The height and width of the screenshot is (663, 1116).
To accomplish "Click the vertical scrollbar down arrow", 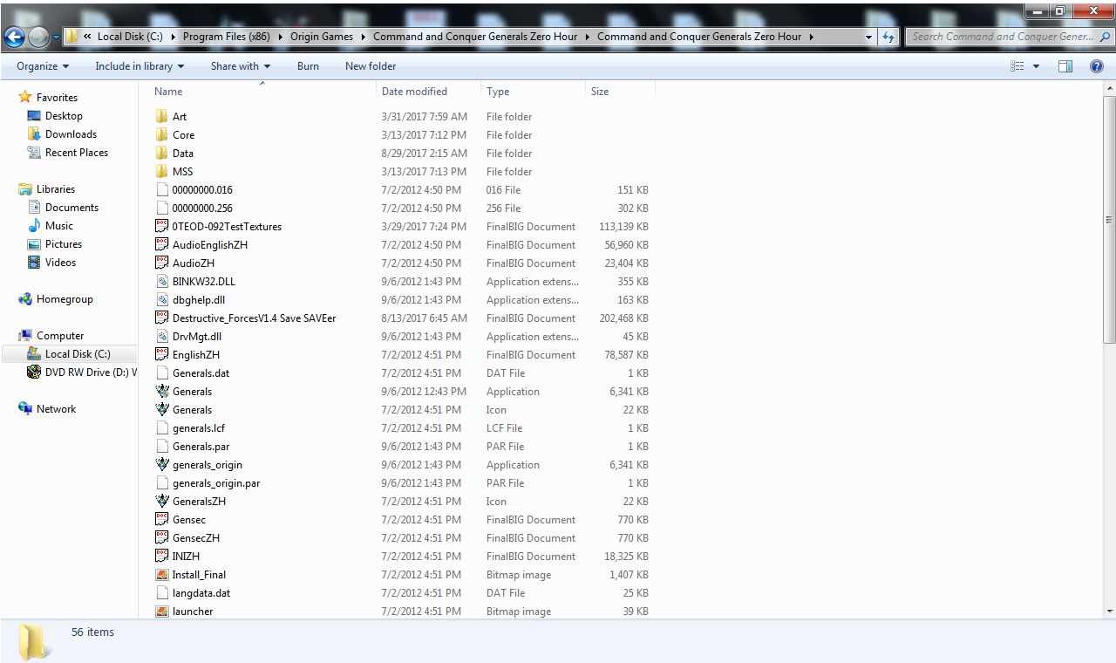I will [x=1109, y=611].
